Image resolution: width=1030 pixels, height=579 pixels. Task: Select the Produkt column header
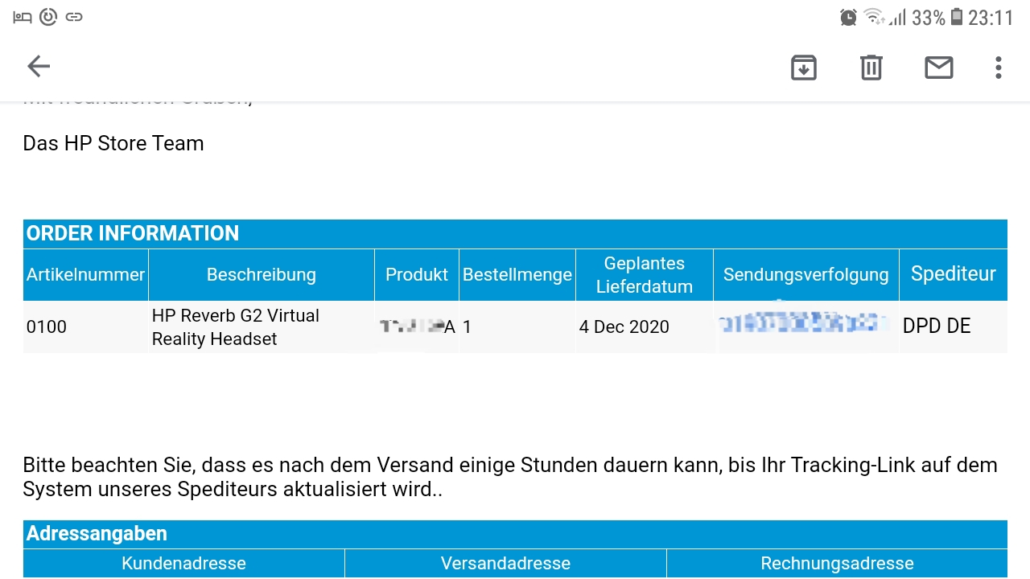coord(417,275)
